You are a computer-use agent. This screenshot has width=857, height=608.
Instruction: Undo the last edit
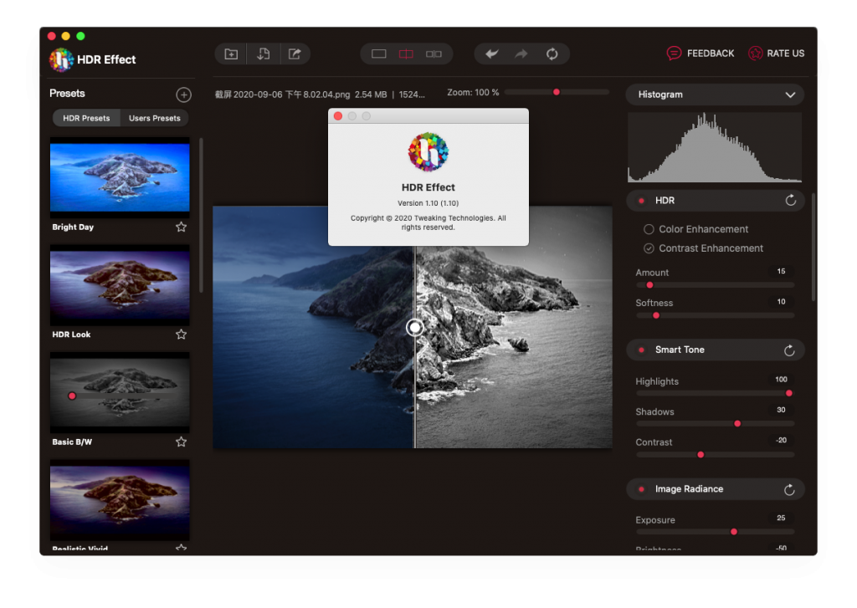(492, 54)
